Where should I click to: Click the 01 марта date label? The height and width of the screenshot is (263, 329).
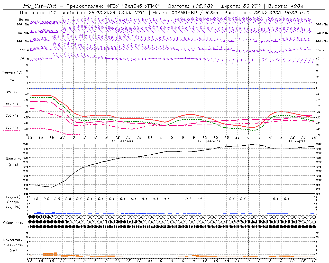click(297, 141)
